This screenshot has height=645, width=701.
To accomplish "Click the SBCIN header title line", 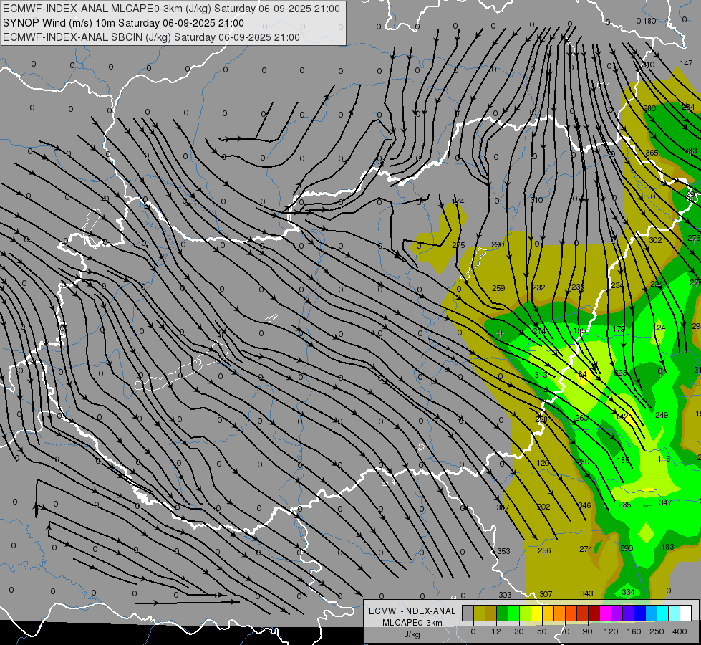I will pos(151,37).
